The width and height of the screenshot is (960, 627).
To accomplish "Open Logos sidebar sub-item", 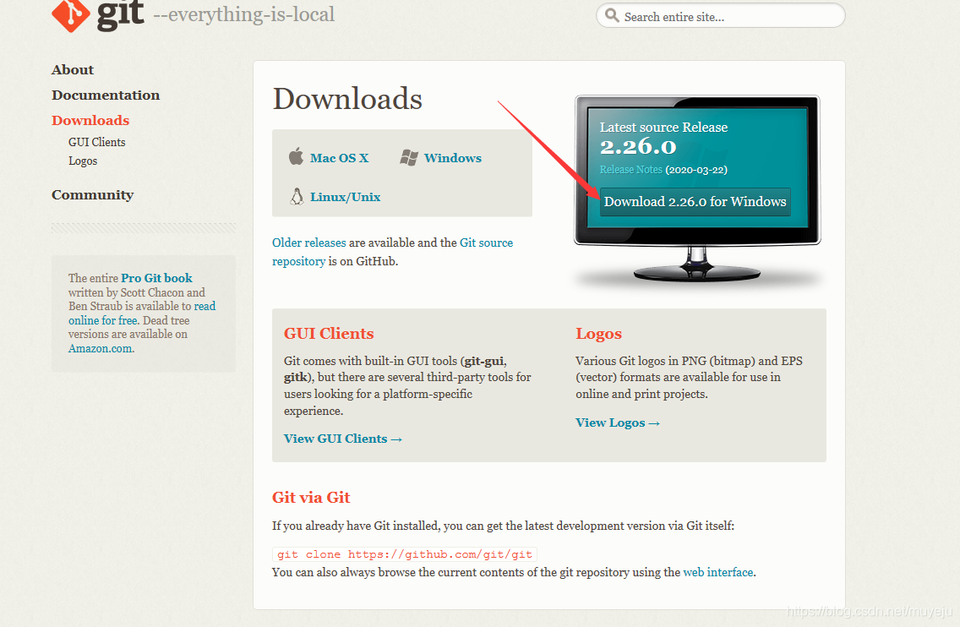I will 83,161.
